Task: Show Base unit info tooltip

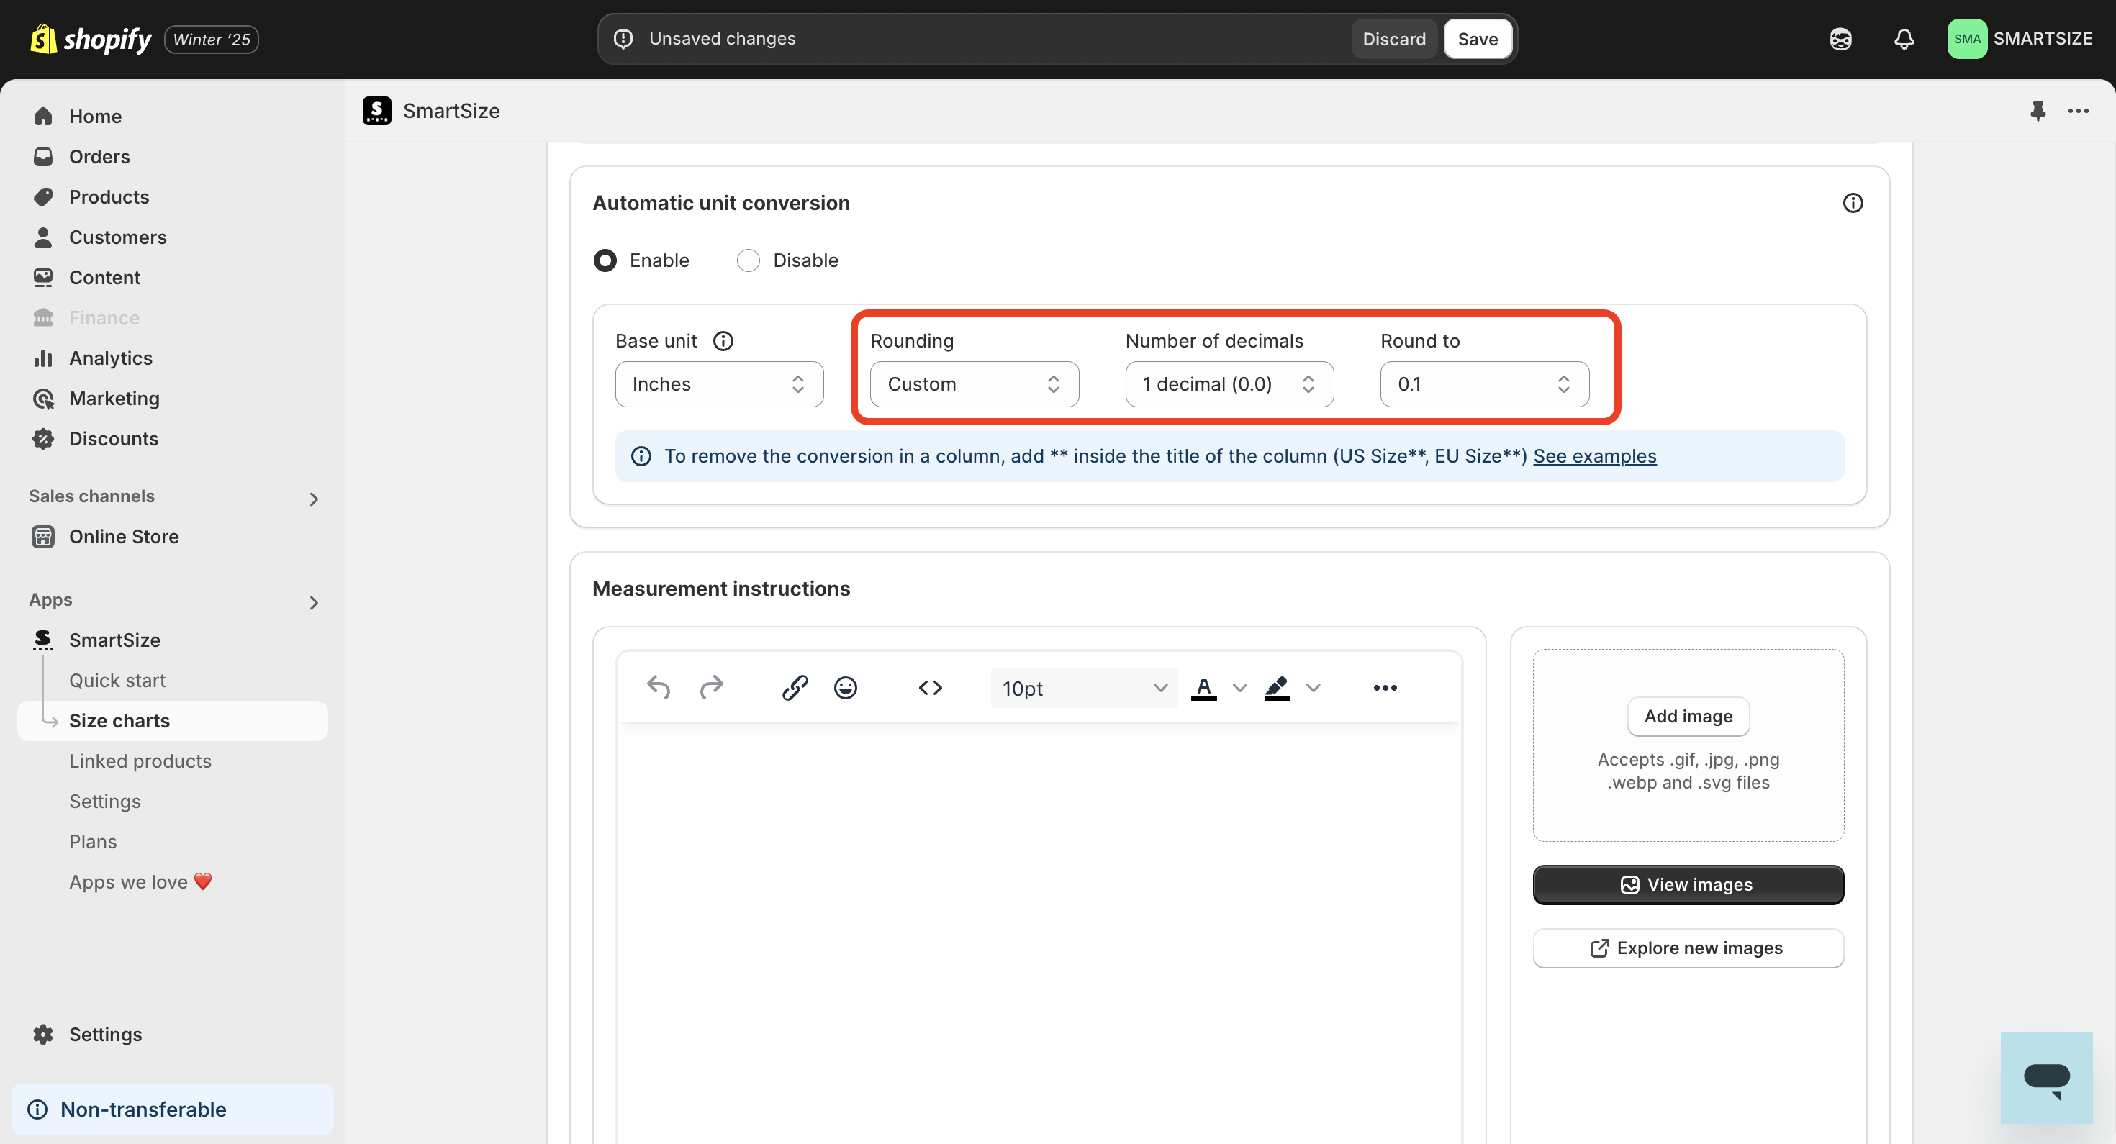Action: tap(723, 341)
